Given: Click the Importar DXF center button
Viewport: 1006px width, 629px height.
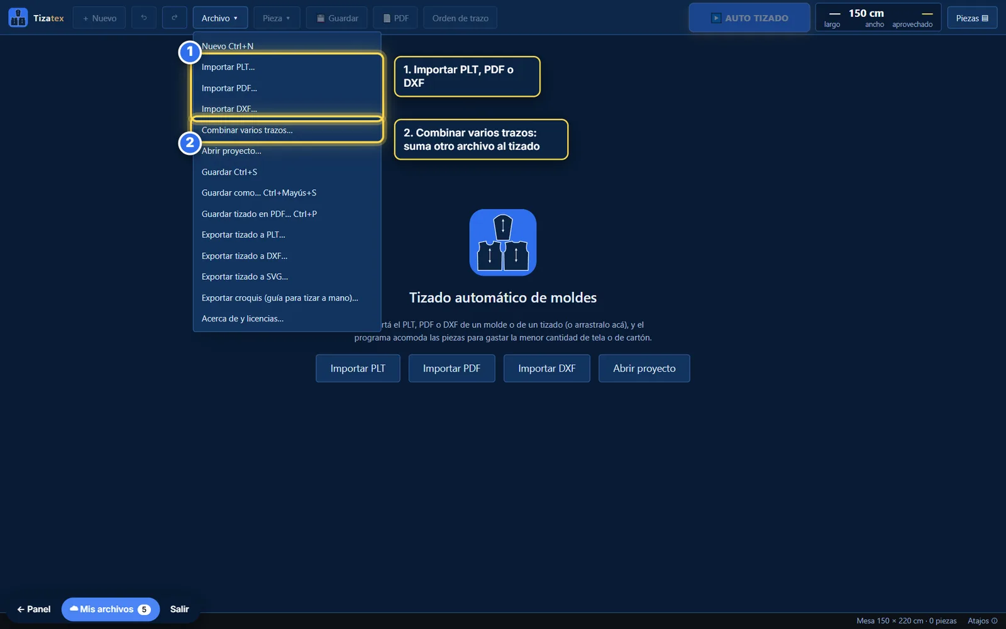Looking at the screenshot, I should pyautogui.click(x=546, y=368).
